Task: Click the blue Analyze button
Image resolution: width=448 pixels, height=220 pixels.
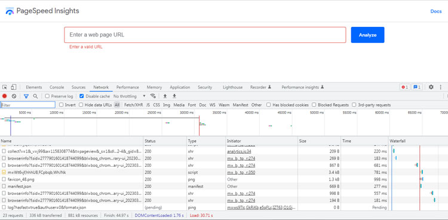Action: 367,35
